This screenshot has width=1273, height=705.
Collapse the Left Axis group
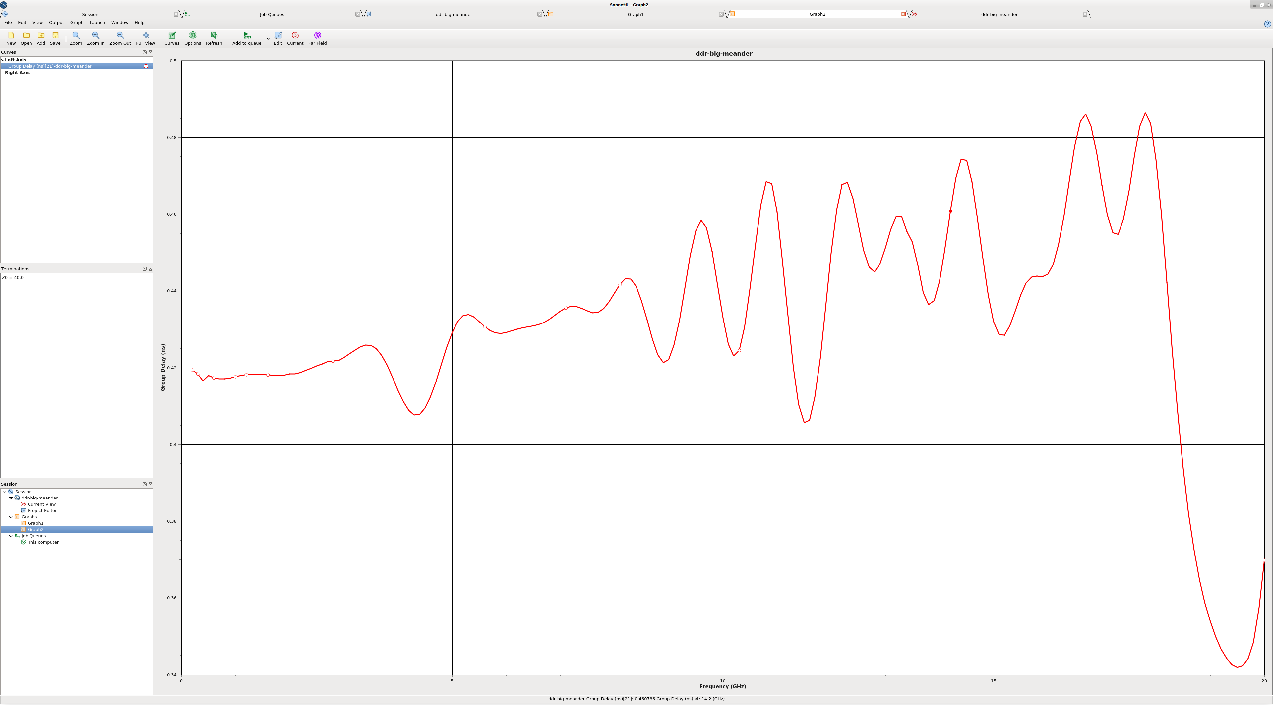tap(2, 60)
